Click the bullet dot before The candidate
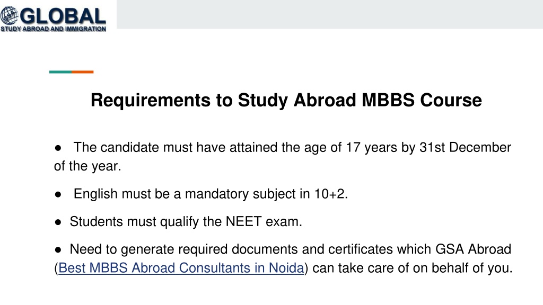Screen dimensions: 543x305 58,148
